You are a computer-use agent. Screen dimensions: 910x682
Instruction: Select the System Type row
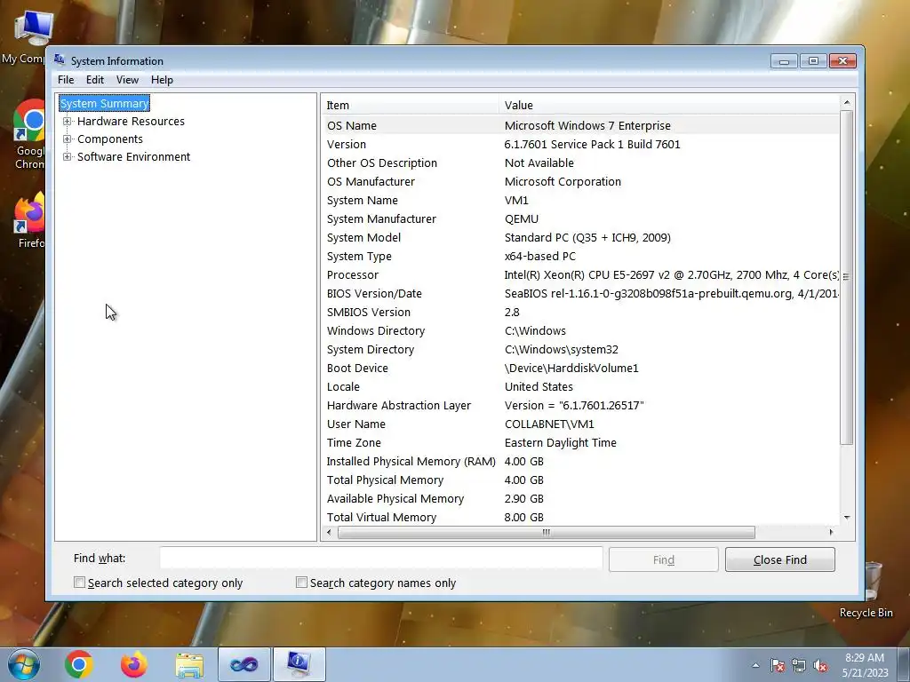[x=580, y=256]
